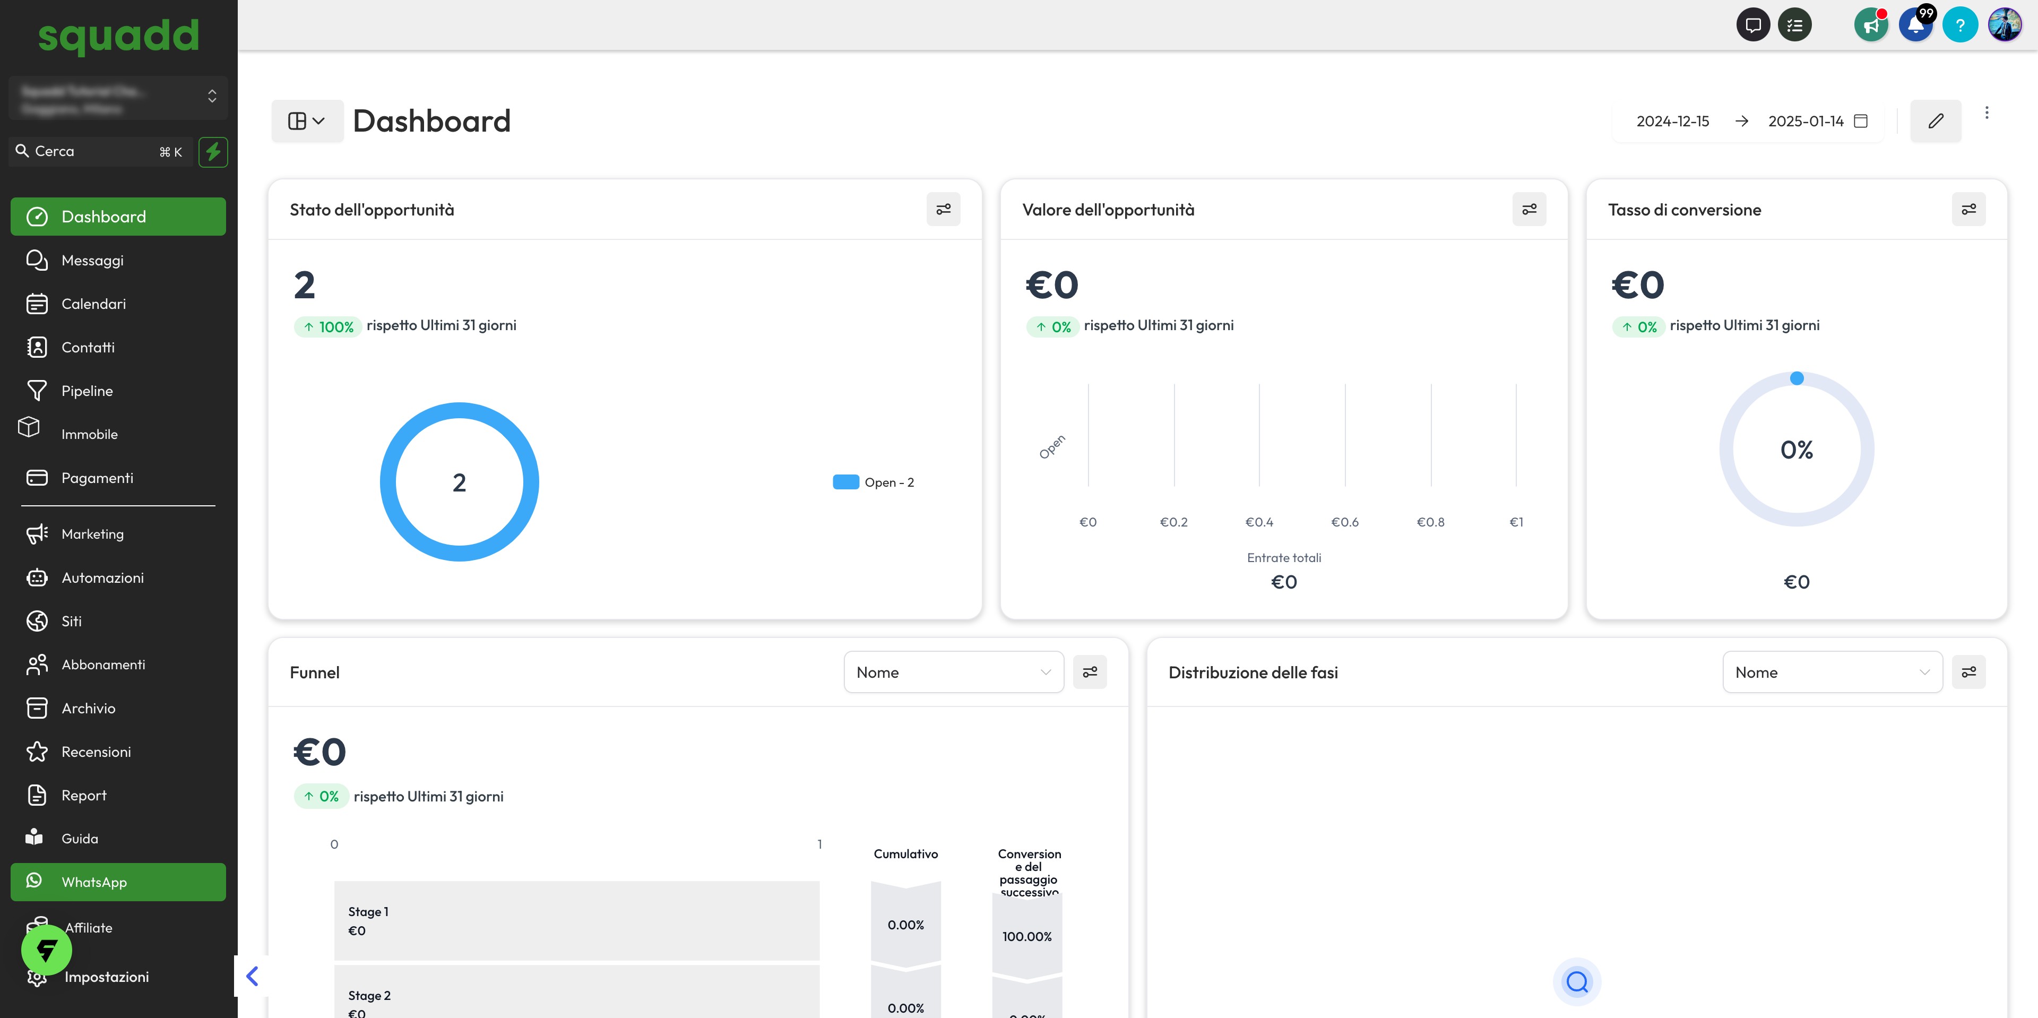This screenshot has width=2038, height=1018.
Task: Open Automazioni menu item
Action: click(x=103, y=577)
